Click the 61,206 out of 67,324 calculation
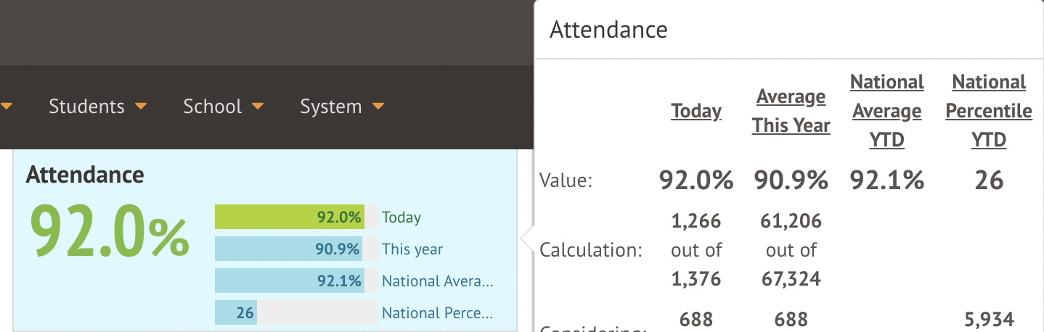The image size is (1044, 332). tap(791, 249)
